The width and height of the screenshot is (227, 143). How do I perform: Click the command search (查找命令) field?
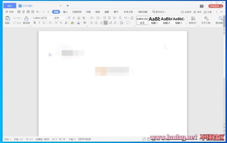[x=159, y=12]
